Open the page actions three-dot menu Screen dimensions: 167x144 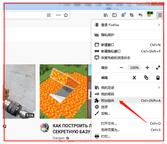point(58,15)
